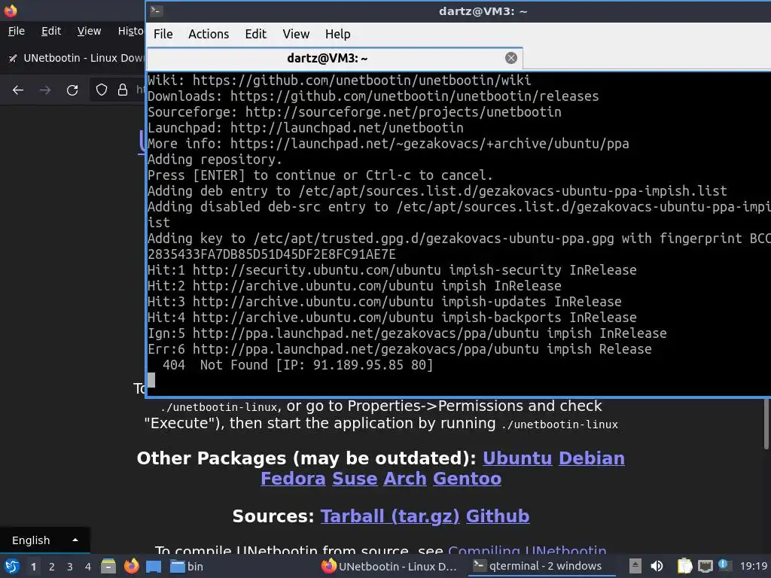Viewport: 771px width, 578px height.
Task: Close the dartz@VM3 terminal tab
Action: click(x=511, y=58)
